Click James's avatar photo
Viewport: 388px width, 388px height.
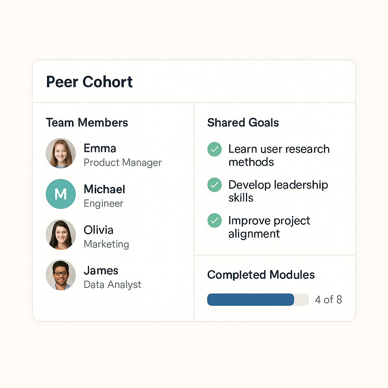[x=61, y=275]
